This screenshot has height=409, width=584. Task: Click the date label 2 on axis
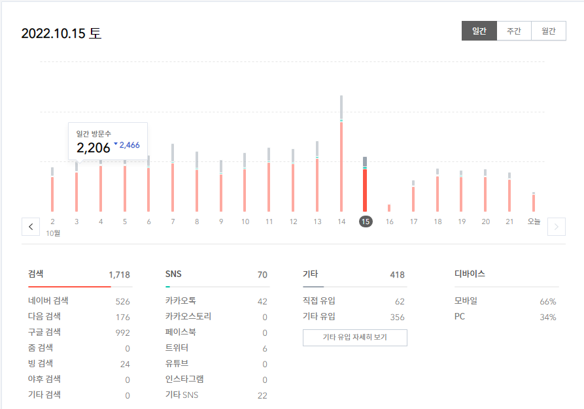[52, 221]
